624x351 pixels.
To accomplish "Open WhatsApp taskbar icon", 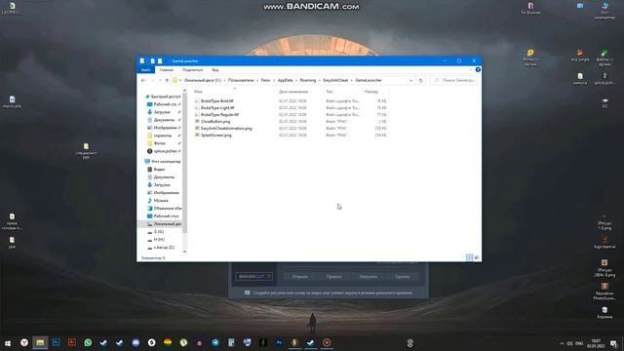I will 88,342.
